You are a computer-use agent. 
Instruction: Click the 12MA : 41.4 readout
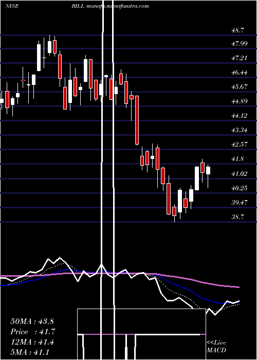point(32,342)
